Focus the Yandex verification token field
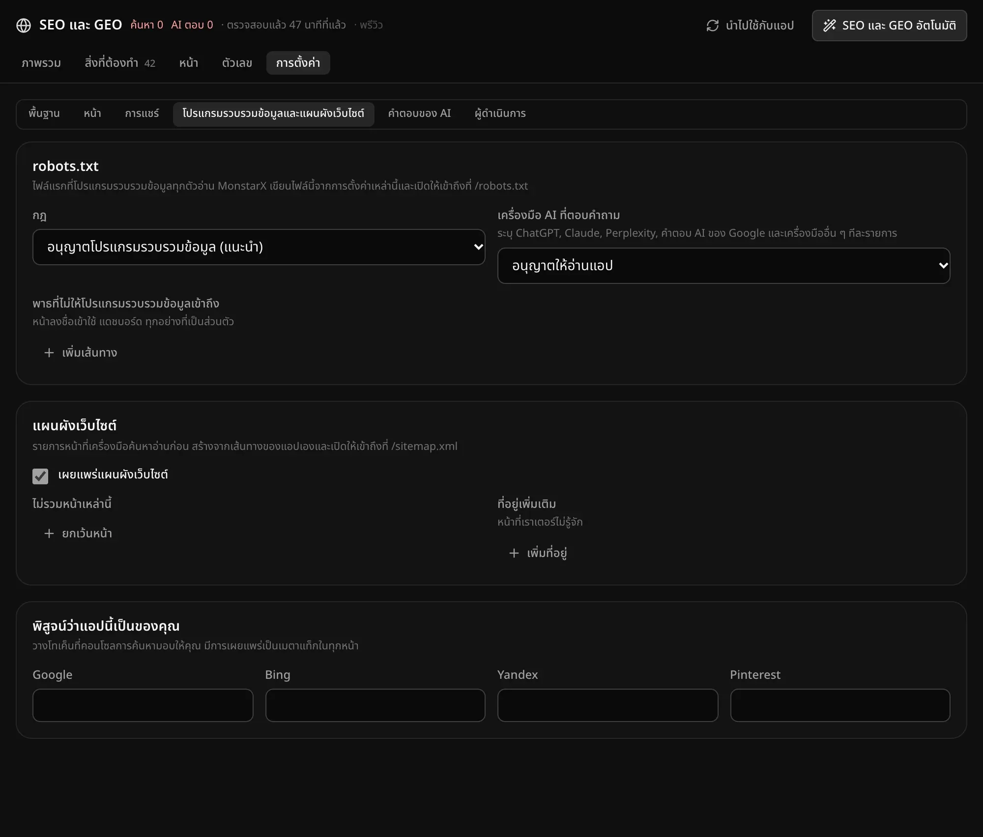 [608, 705]
